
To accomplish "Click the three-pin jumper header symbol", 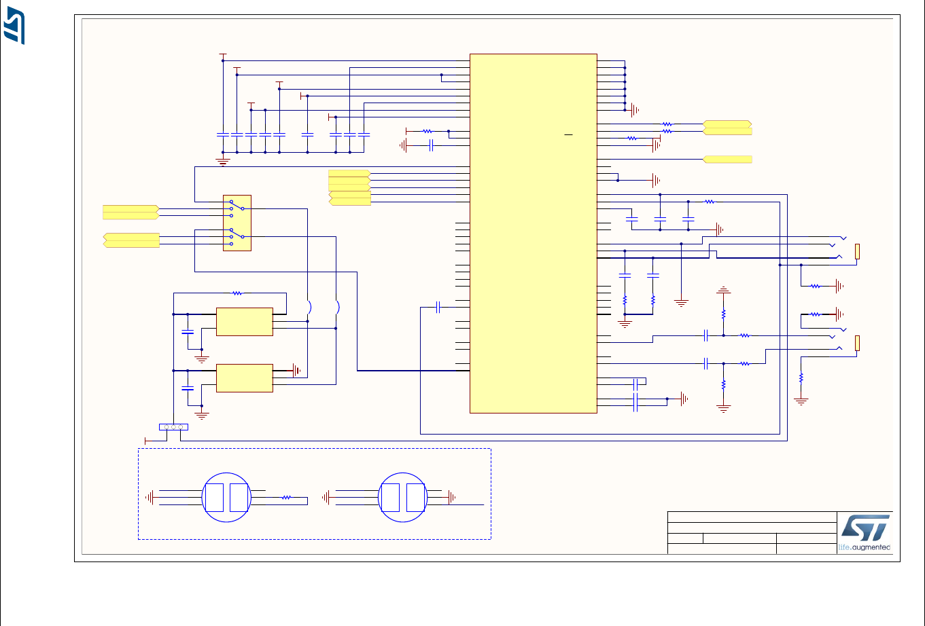I will (x=173, y=426).
